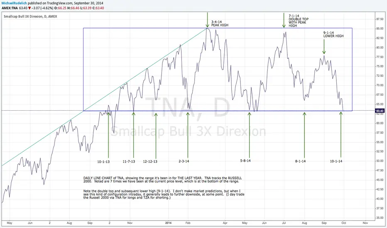Click the 70.00 price axis label
Image resolution: width=387 pixels, height=228 pixels.
click(380, 85)
